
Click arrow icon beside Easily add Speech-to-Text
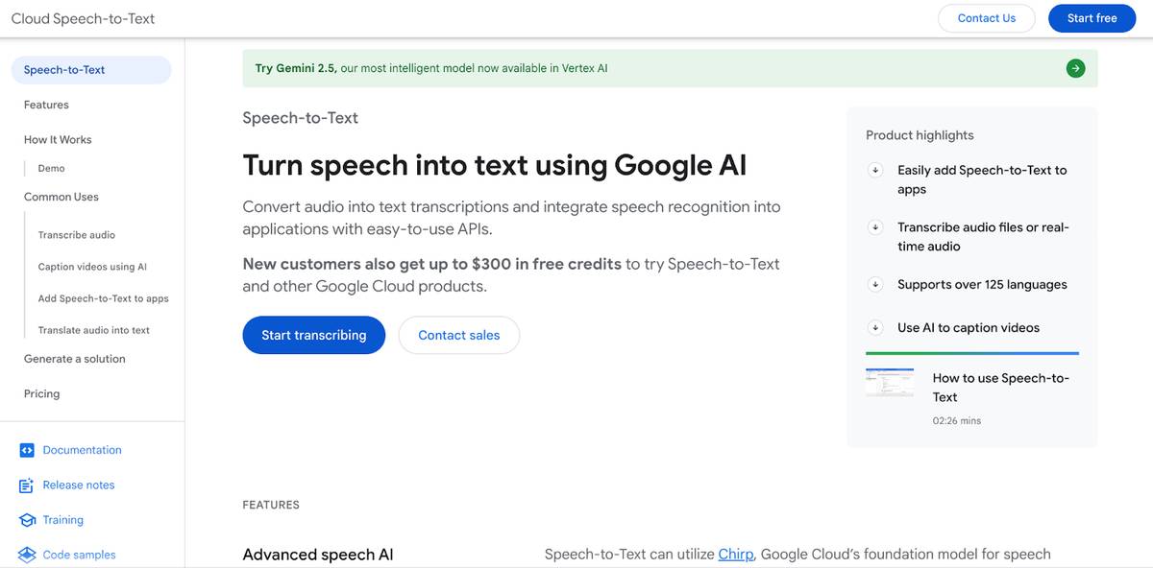(x=875, y=170)
